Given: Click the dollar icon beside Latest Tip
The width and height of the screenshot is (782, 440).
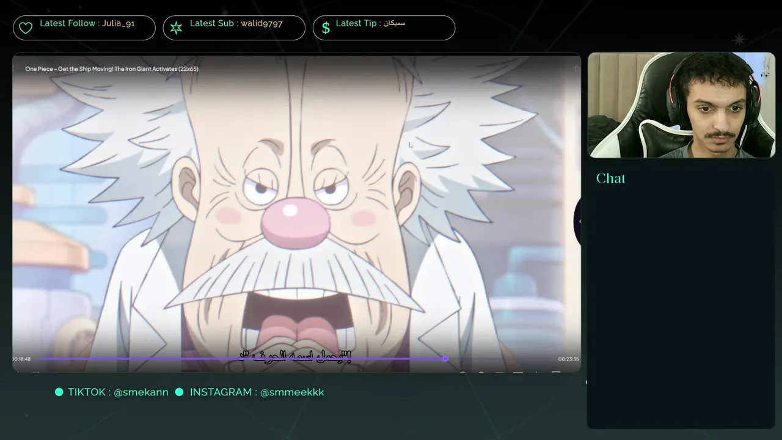Looking at the screenshot, I should [326, 28].
